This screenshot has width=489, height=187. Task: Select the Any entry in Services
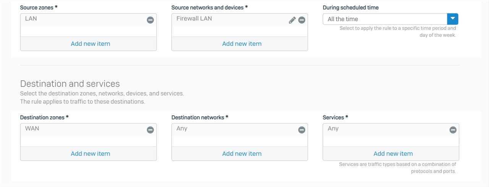point(333,128)
